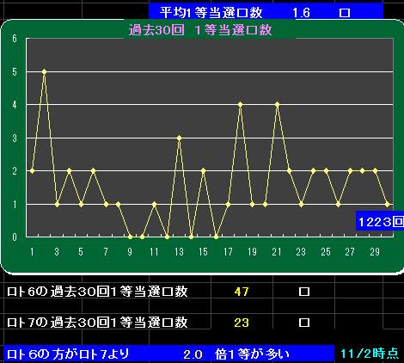Select the 口 unit cell beside 23
404x363 pixels.
click(x=304, y=323)
